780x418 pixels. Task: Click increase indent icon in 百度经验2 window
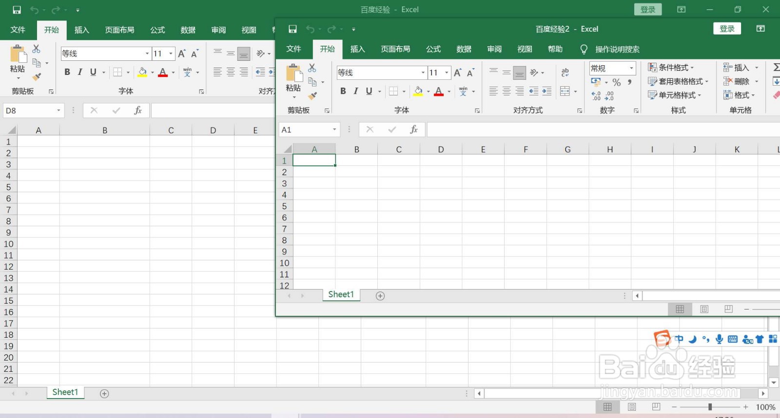(x=547, y=91)
